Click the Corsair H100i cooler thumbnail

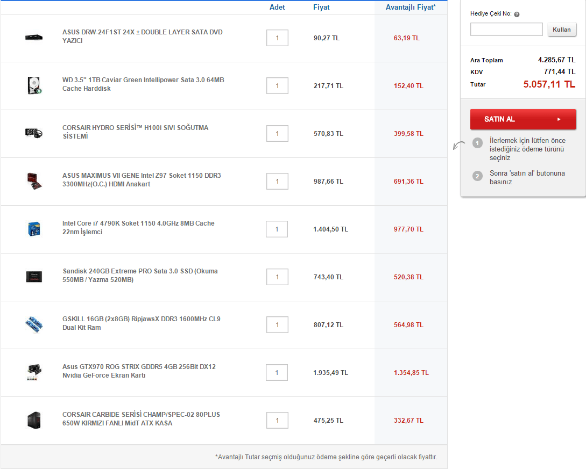point(34,133)
